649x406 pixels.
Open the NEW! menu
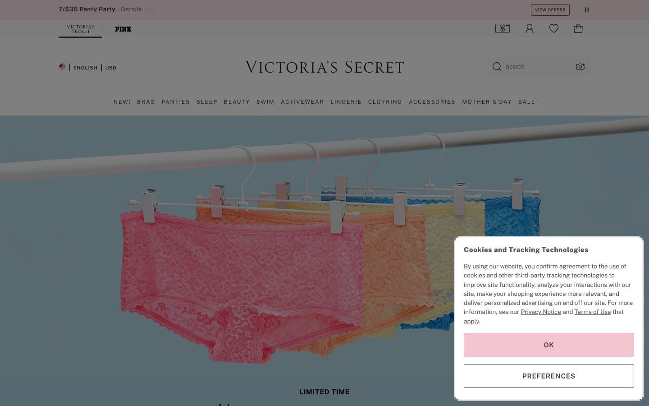[122, 102]
